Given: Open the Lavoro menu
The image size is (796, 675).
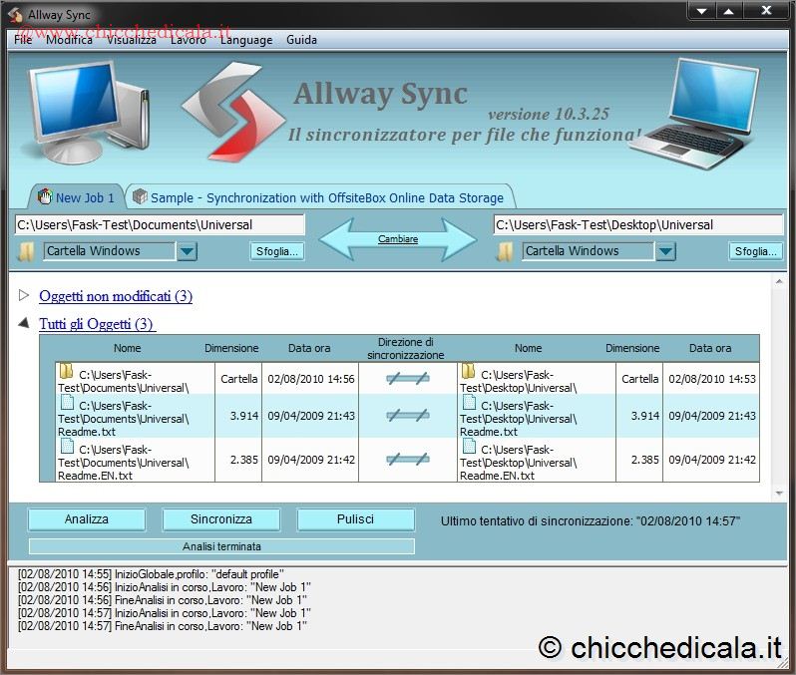Looking at the screenshot, I should [x=188, y=40].
